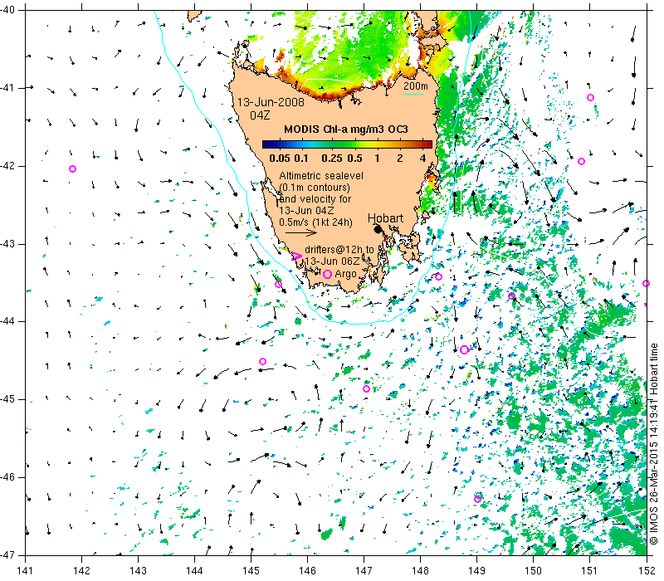Click the '0.25' colorbar tick label
This screenshot has height=581, width=664.
[332, 159]
